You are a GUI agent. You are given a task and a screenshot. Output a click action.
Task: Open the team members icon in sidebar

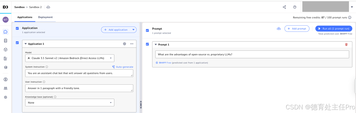click(6, 88)
